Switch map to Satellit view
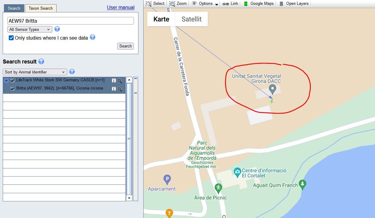The width and height of the screenshot is (375, 218). click(x=191, y=19)
